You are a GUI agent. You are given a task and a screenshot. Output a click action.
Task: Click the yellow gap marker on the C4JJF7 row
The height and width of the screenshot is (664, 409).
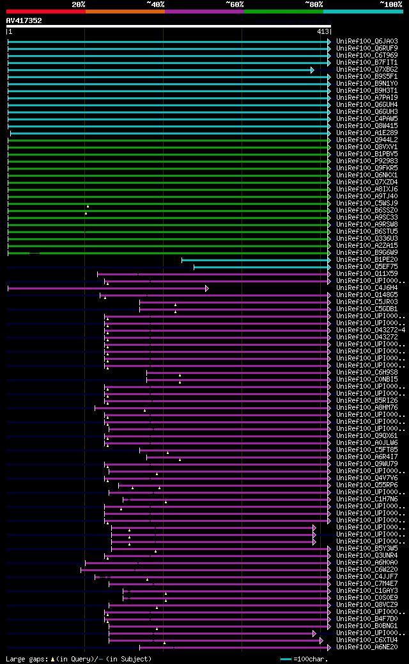pos(148,579)
